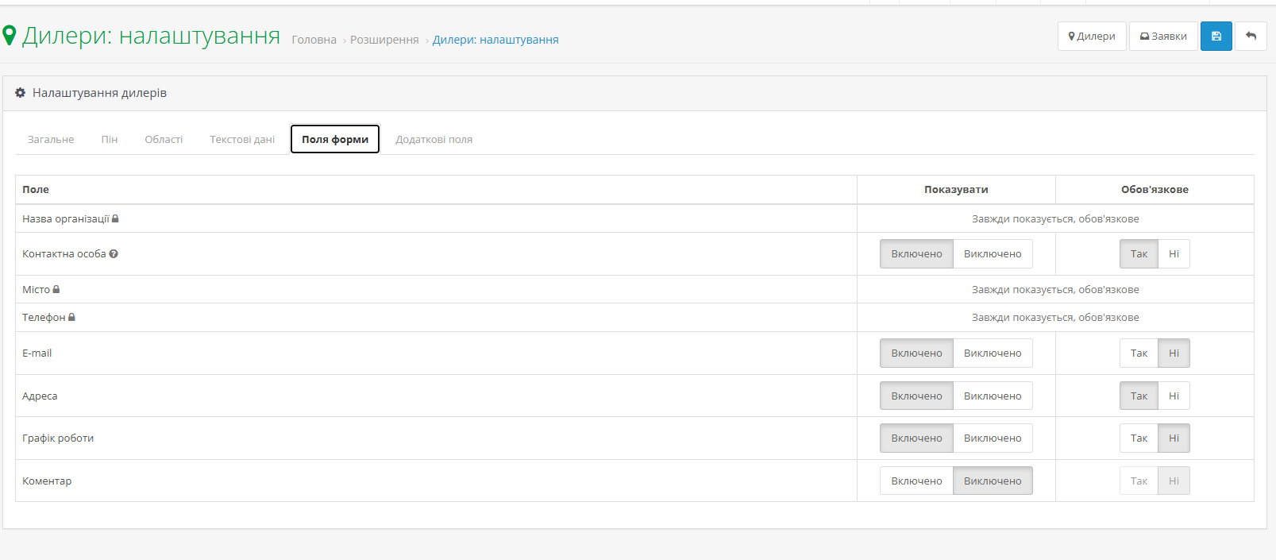This screenshot has height=560, width=1276.
Task: Set Адреса display to Включено
Action: [916, 396]
